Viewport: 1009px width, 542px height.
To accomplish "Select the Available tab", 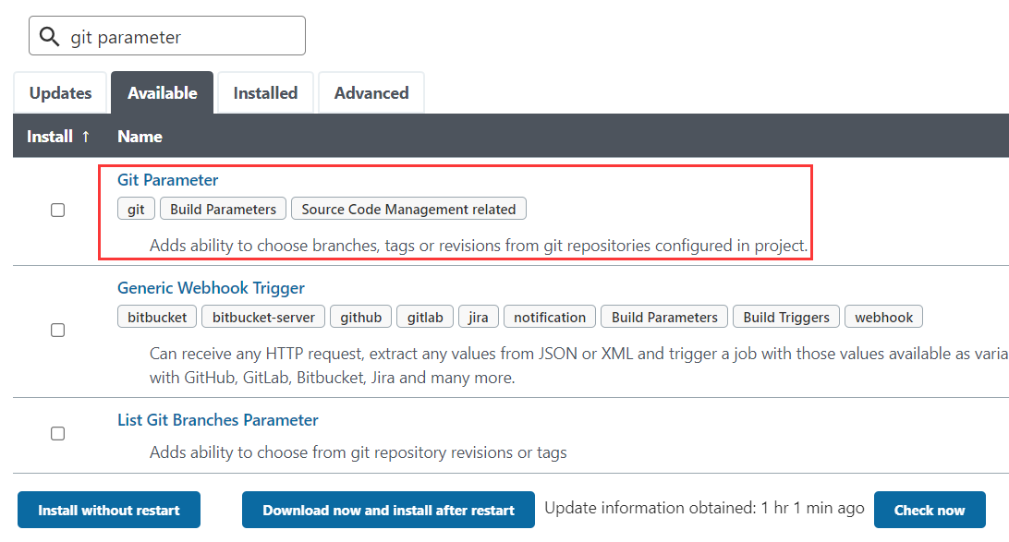I will tap(162, 92).
